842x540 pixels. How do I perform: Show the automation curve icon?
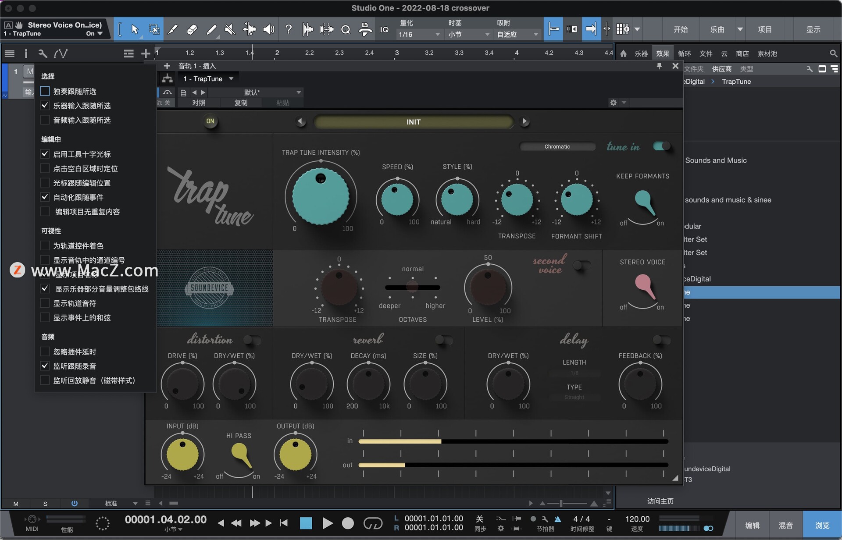tap(61, 53)
